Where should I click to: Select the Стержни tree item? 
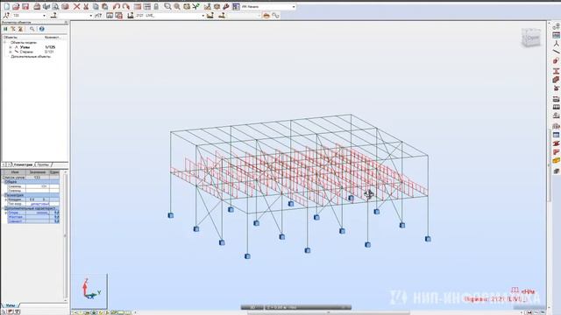click(x=26, y=52)
